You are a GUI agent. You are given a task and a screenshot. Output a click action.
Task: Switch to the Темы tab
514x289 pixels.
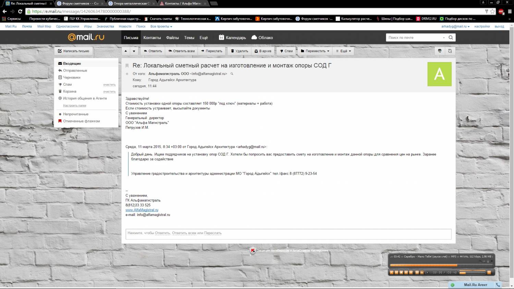[189, 38]
